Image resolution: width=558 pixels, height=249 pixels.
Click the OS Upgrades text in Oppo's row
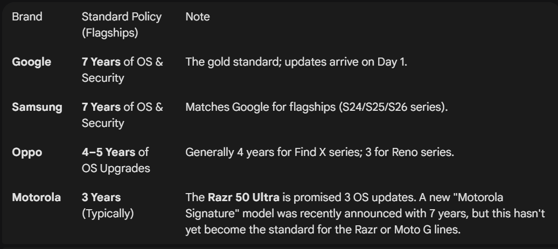click(115, 168)
